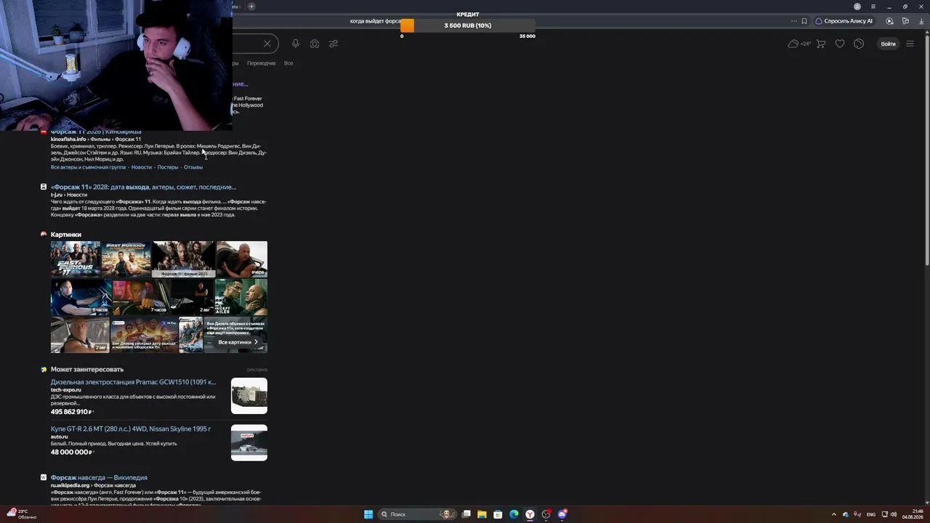Click the Windows taskbar Поиск search box

click(418, 514)
